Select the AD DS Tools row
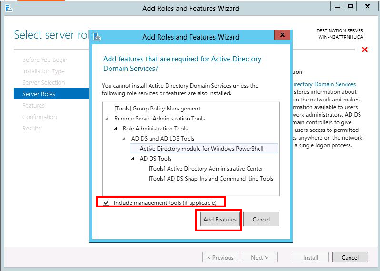The width and height of the screenshot is (380, 271). (156, 159)
